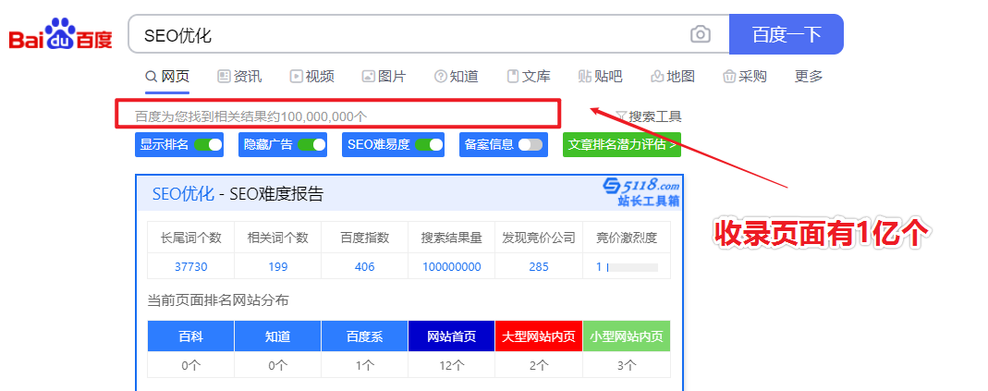Click the 5118.com 站长工具箱 logo
The image size is (988, 391).
click(640, 192)
